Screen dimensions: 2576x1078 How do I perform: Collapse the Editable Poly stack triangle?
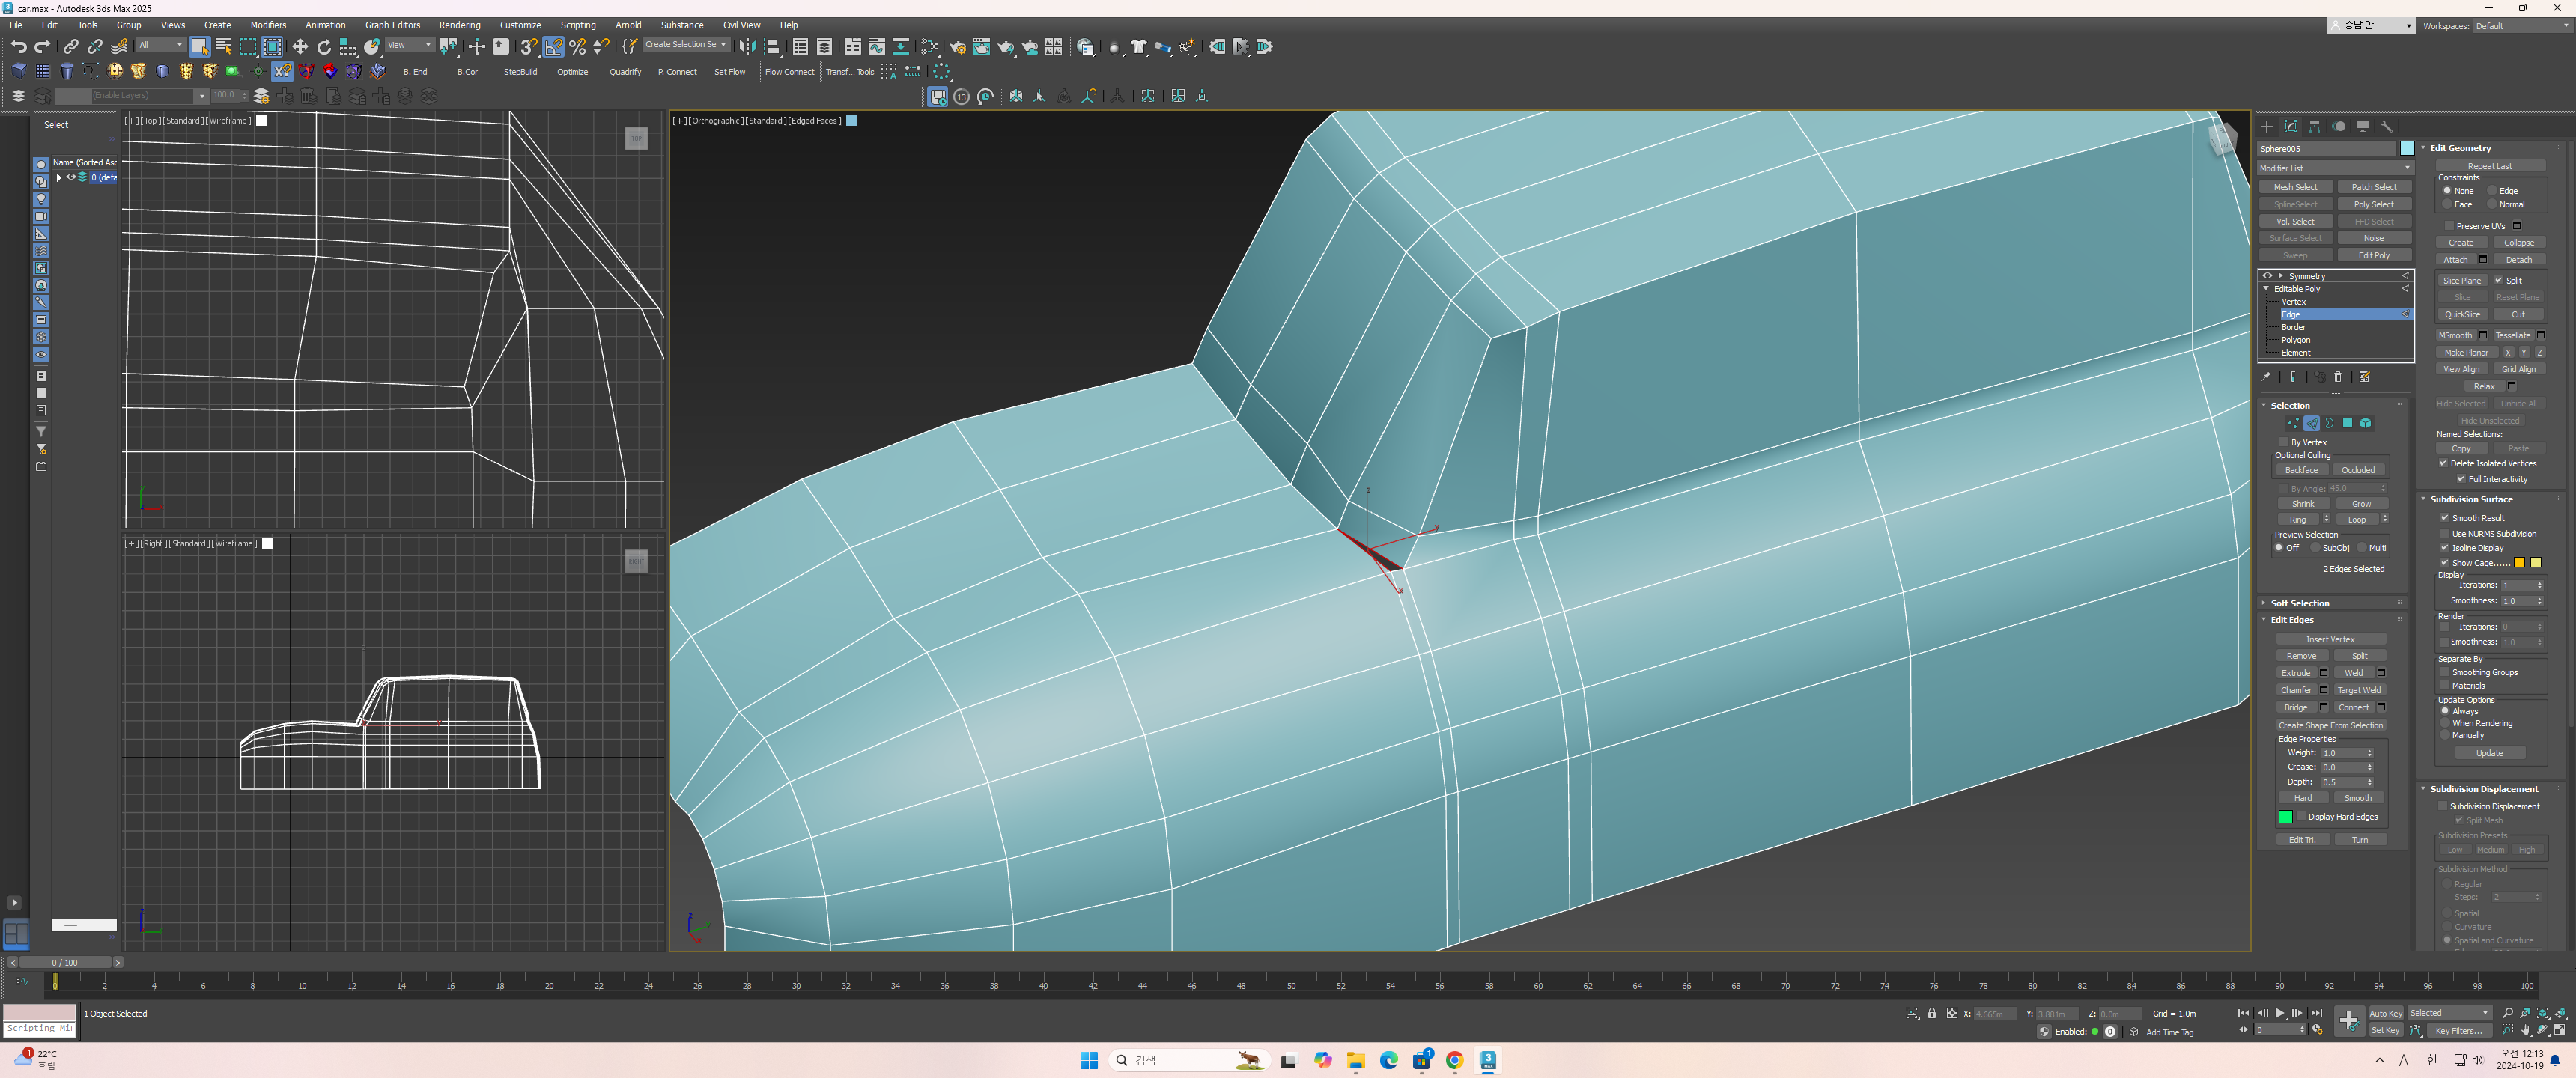coord(2267,289)
